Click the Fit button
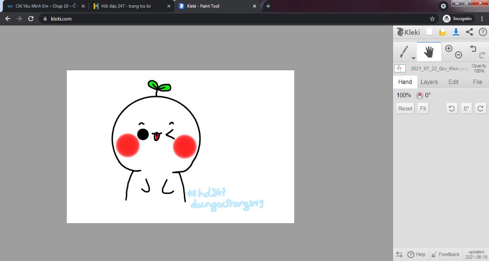Viewport: 489px width, 261px height. tap(423, 108)
